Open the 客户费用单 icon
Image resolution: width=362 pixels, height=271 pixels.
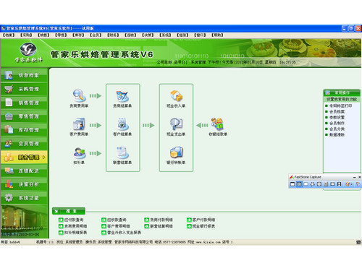coord(79,124)
